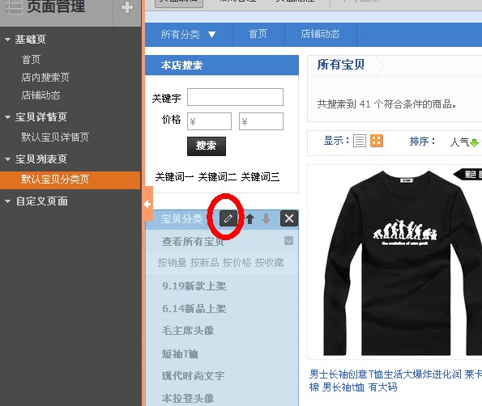Click the maximum price input field

pos(262,121)
